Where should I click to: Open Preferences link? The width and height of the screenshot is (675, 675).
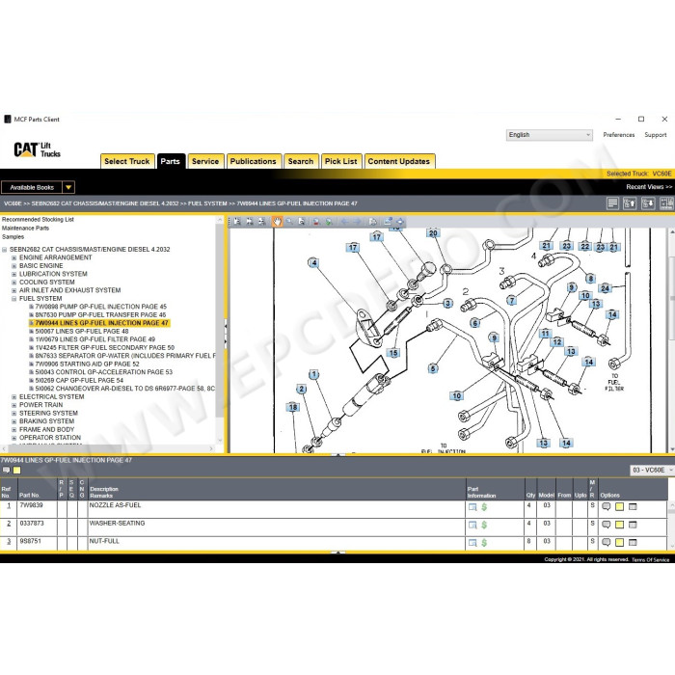click(x=619, y=135)
